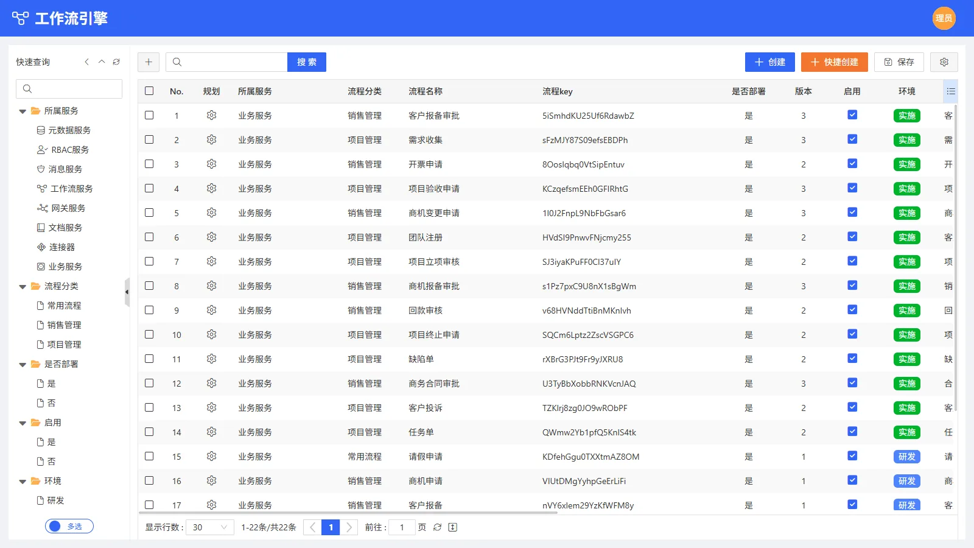Click the plus add button beside search

(x=149, y=62)
